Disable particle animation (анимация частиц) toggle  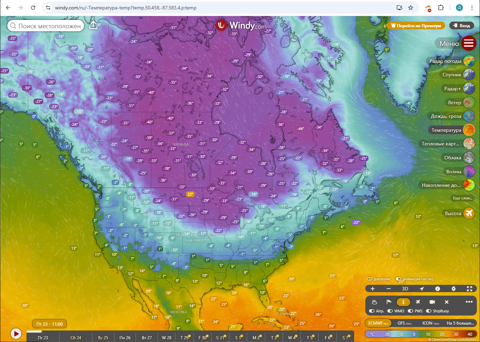click(398, 279)
